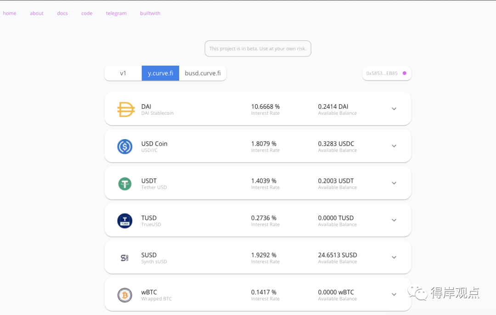The width and height of the screenshot is (496, 315).
Task: Open the about page link
Action: pyautogui.click(x=37, y=13)
